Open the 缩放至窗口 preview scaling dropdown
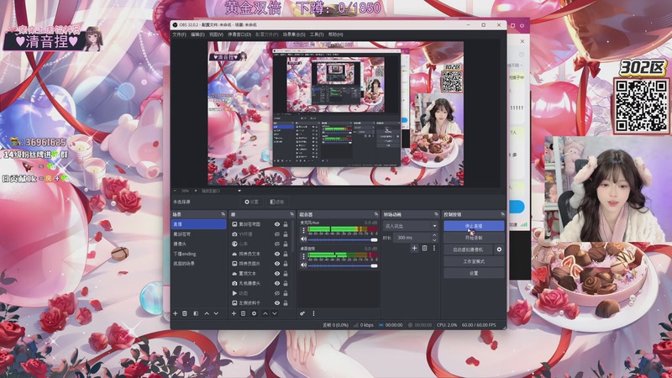 [x=221, y=191]
